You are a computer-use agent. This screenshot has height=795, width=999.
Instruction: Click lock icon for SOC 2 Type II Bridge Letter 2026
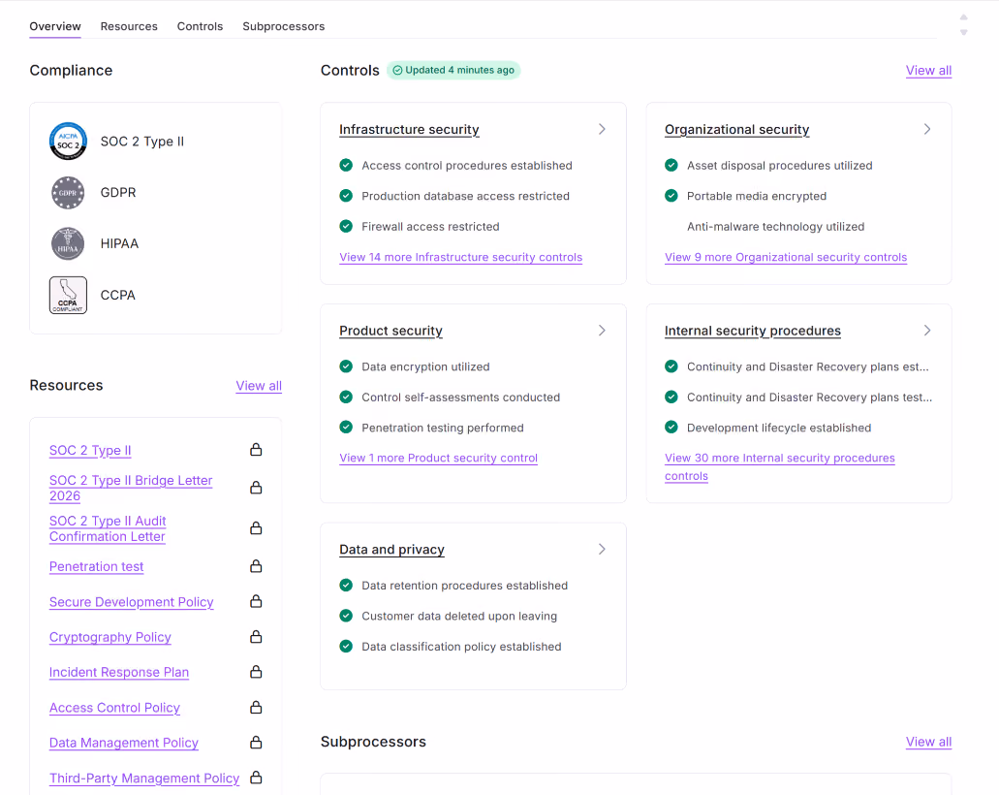click(256, 488)
